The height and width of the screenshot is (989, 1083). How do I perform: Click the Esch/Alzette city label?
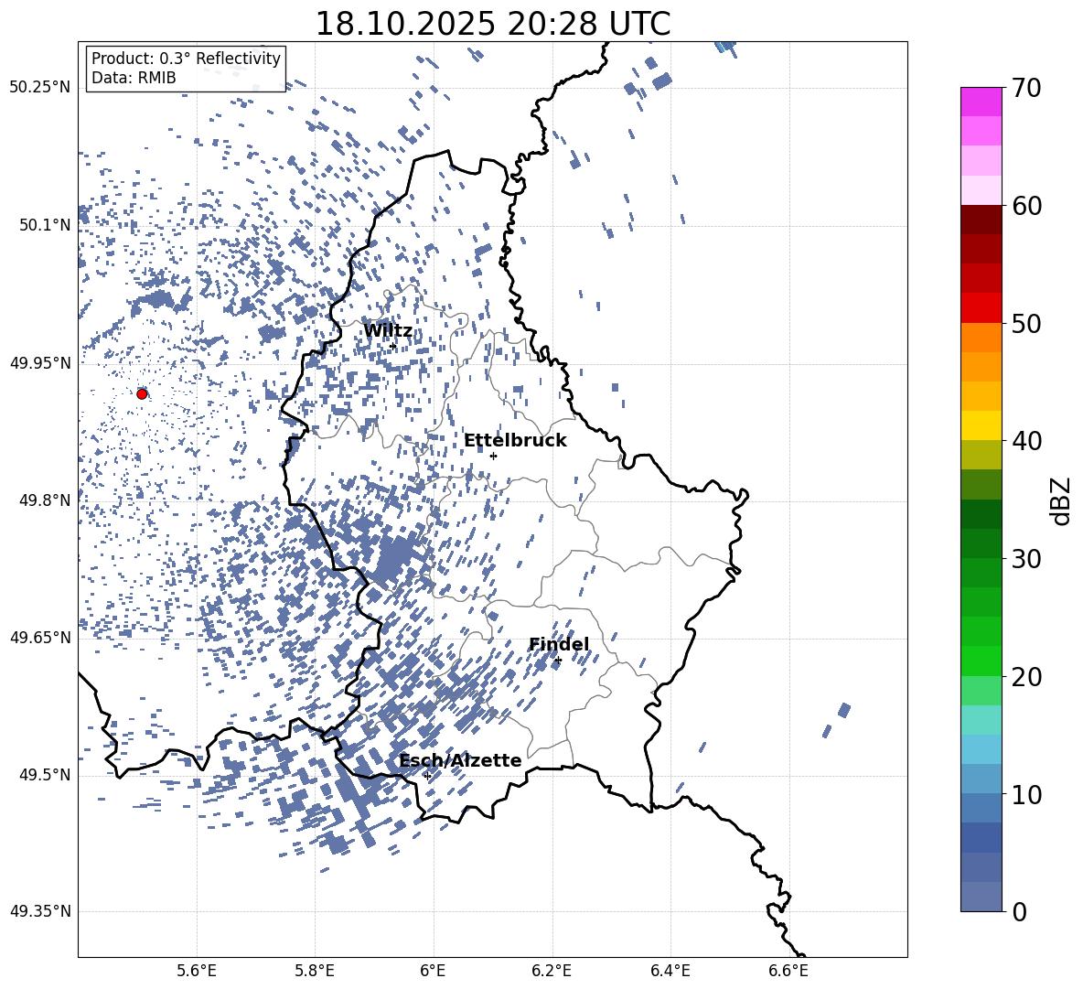click(460, 760)
